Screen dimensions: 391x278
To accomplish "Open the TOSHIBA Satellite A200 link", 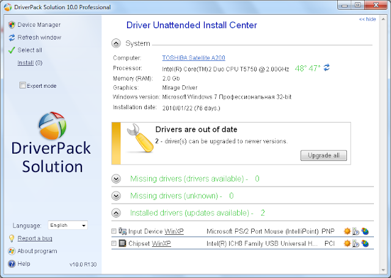I will pos(194,58).
